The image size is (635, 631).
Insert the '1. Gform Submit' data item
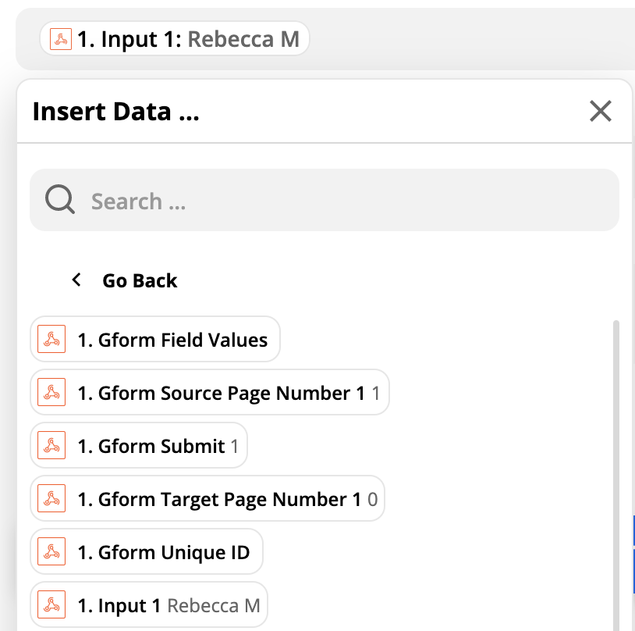click(139, 445)
